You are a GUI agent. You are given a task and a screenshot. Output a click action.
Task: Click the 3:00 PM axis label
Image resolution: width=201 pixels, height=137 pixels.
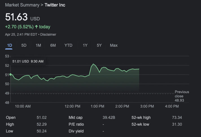click(147, 106)
